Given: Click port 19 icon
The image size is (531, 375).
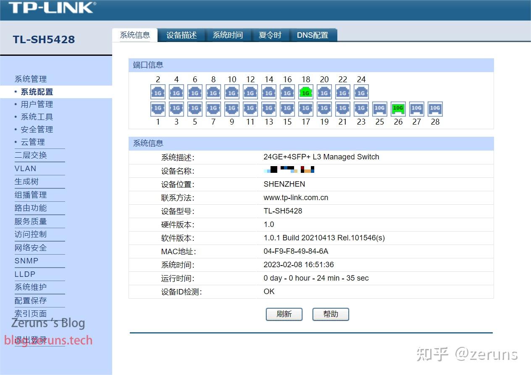Looking at the screenshot, I should click(324, 109).
